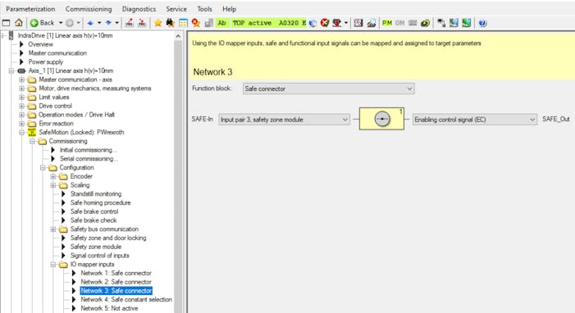
Task: Click the grayed Forward navigation icon
Action: click(x=69, y=23)
